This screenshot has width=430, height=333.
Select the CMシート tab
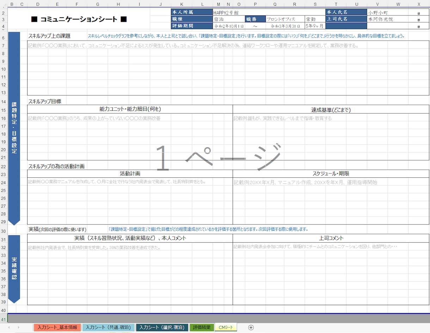click(x=226, y=327)
